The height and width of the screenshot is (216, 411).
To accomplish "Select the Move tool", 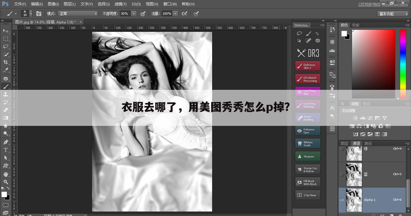I will tap(6, 31).
